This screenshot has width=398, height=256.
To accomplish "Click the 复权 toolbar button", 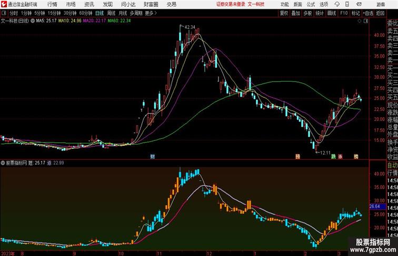I will pos(284,13).
